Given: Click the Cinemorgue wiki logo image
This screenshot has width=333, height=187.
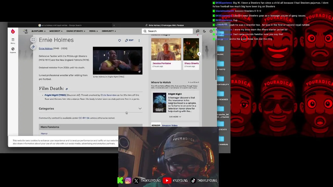Looking at the screenshot, I should [x=25, y=31].
